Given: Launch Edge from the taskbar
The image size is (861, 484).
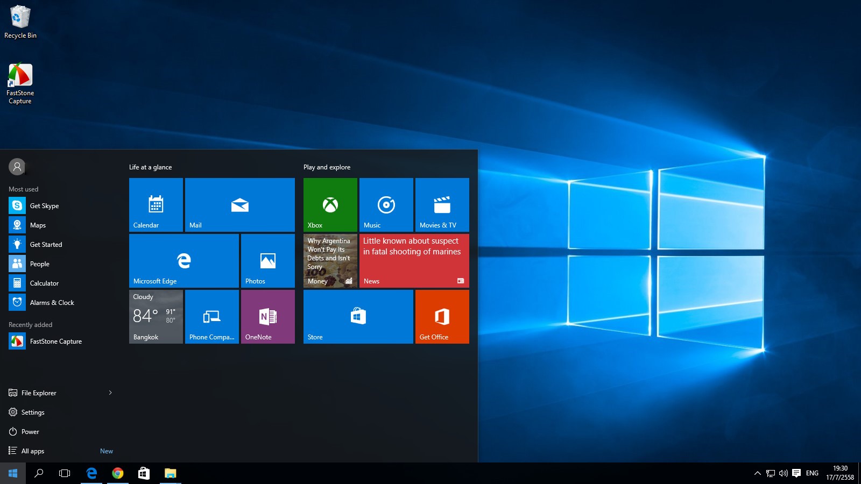Looking at the screenshot, I should pos(91,473).
